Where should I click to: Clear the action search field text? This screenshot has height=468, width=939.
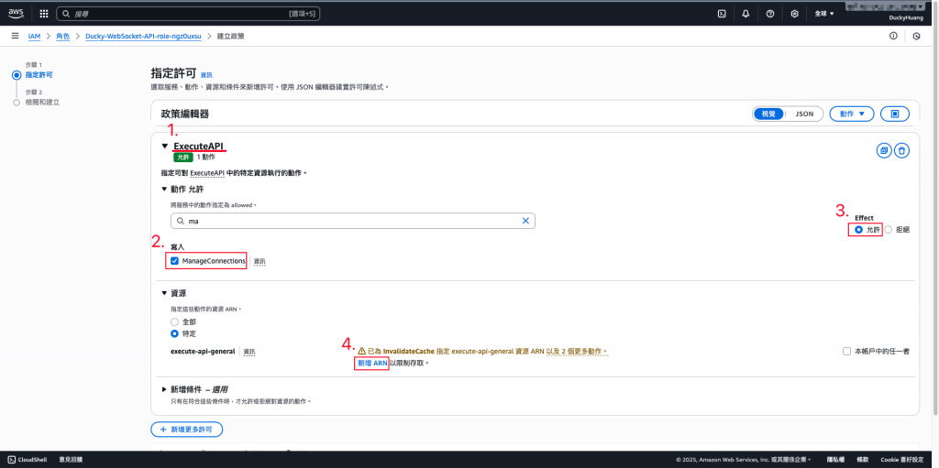click(525, 221)
